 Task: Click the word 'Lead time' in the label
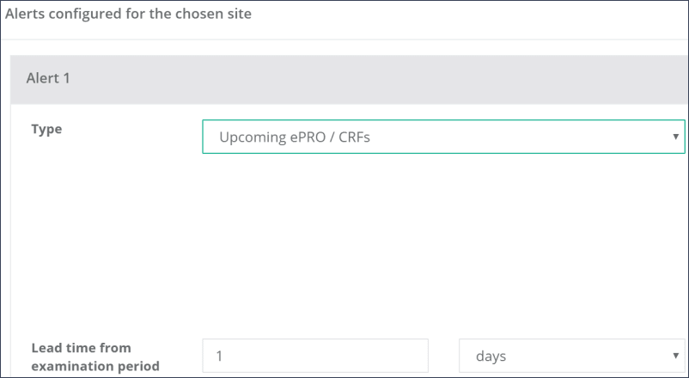pyautogui.click(x=60, y=348)
